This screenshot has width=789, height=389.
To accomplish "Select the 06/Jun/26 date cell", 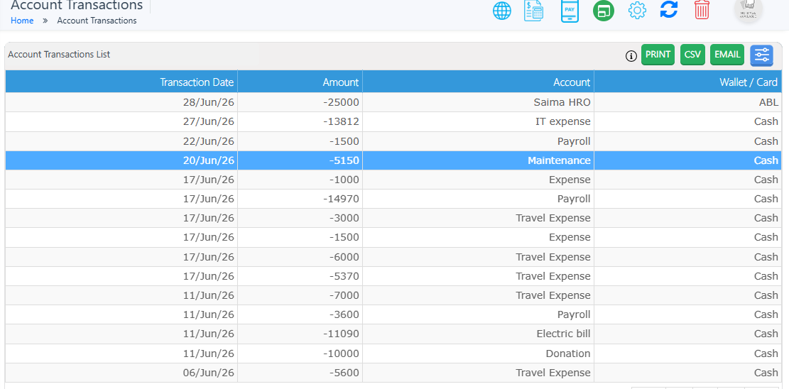I will pyautogui.click(x=121, y=373).
